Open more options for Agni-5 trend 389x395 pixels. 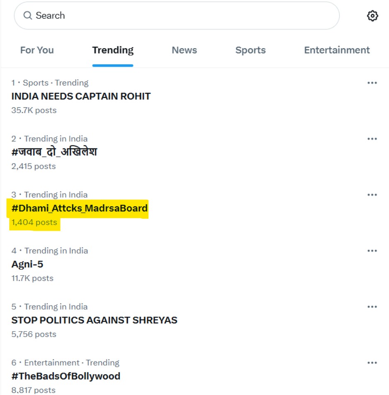(372, 251)
